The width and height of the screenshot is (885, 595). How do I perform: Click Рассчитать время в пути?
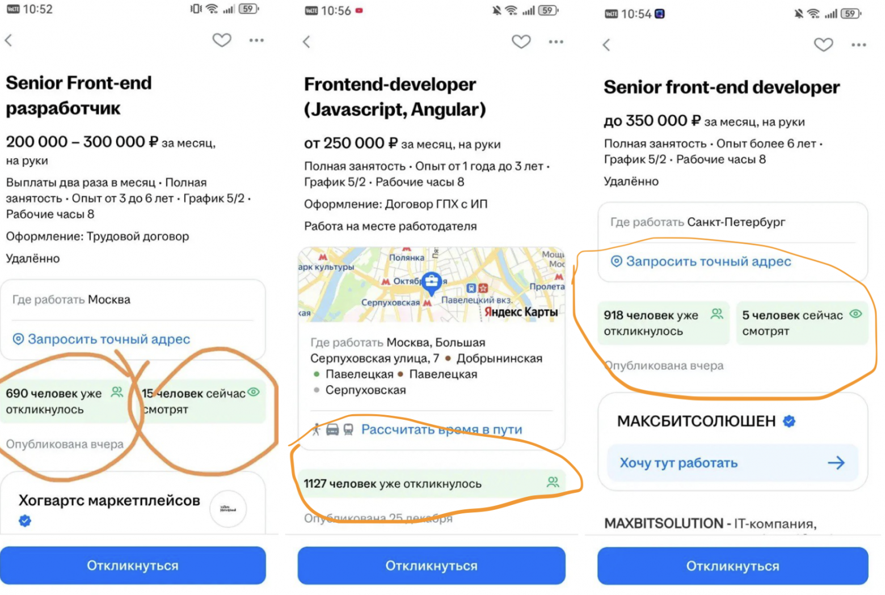pos(442,429)
